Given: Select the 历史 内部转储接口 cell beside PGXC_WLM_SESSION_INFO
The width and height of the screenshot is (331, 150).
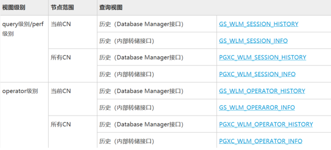Looking at the screenshot, I should point(127,74).
